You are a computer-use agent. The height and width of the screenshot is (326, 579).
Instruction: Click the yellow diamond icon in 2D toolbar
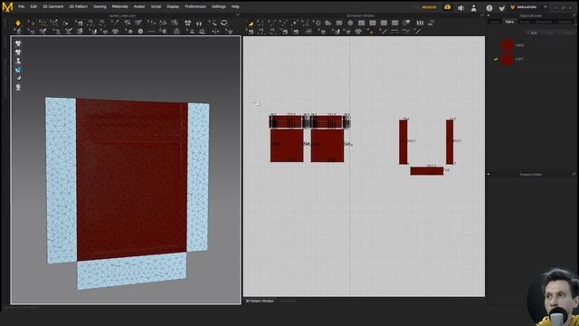tap(371, 32)
